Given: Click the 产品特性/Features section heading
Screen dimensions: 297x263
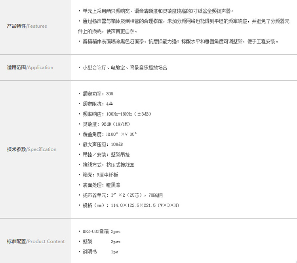Looking at the screenshot, I should pyautogui.click(x=27, y=26).
